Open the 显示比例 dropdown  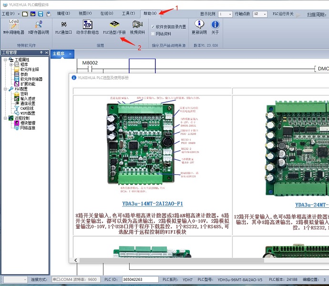(230, 14)
